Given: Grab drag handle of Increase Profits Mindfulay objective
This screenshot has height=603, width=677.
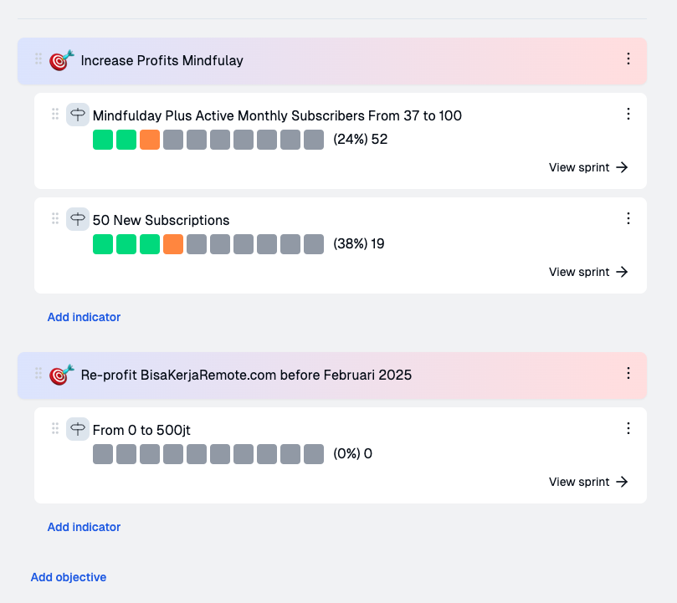Looking at the screenshot, I should (38, 59).
